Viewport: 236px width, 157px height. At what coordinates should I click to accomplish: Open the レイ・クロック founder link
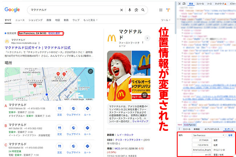tap(125, 135)
